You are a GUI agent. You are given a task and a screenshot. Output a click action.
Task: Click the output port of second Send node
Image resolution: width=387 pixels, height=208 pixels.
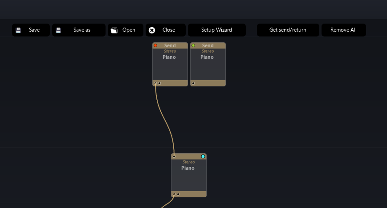click(x=193, y=83)
